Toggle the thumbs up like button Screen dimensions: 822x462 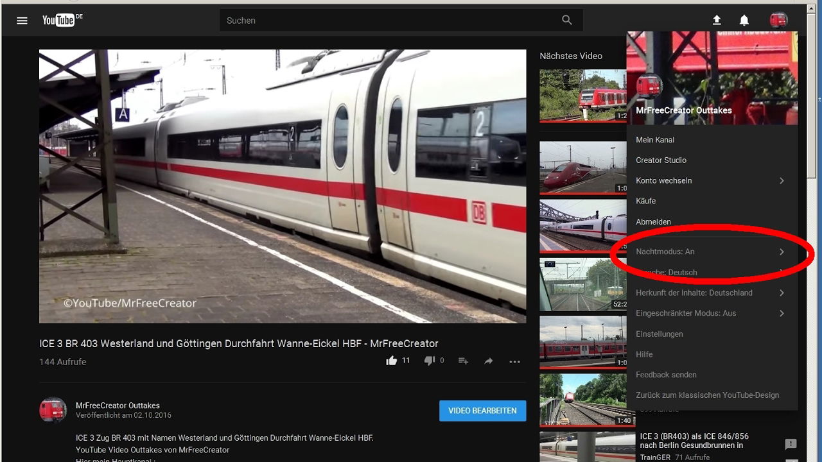[391, 360]
